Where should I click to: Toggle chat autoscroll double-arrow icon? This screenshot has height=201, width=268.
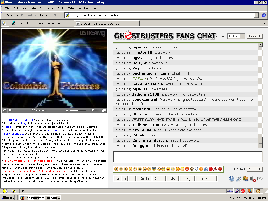click(260, 179)
